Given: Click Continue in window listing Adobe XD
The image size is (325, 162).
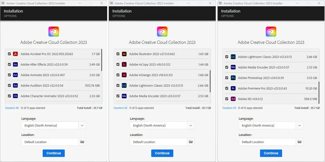Looking at the screenshot, I should 271,153.
